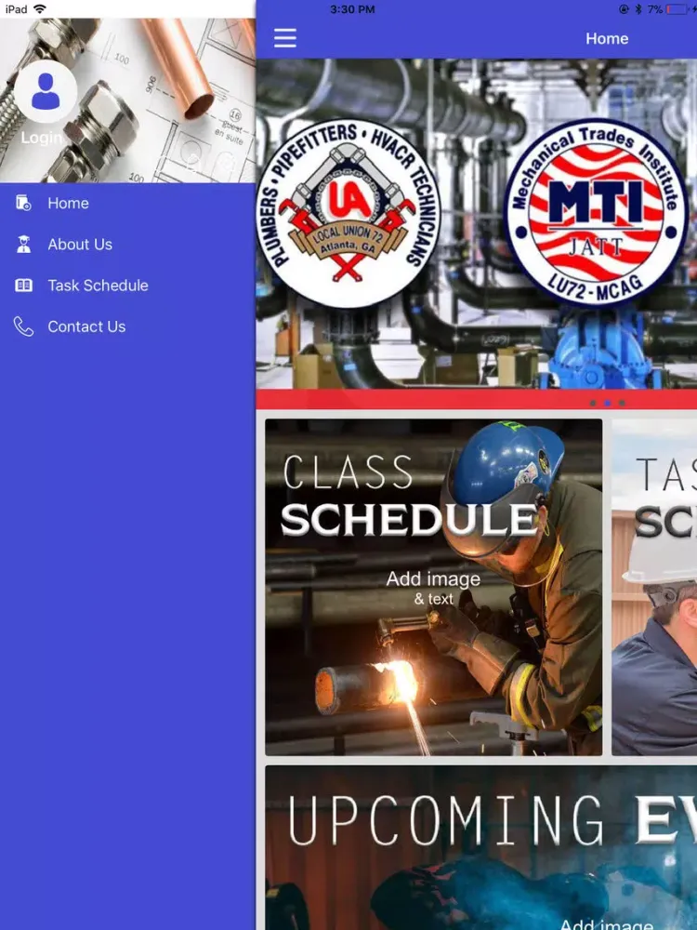Select the last carousel page dot
The height and width of the screenshot is (930, 697).
(622, 403)
